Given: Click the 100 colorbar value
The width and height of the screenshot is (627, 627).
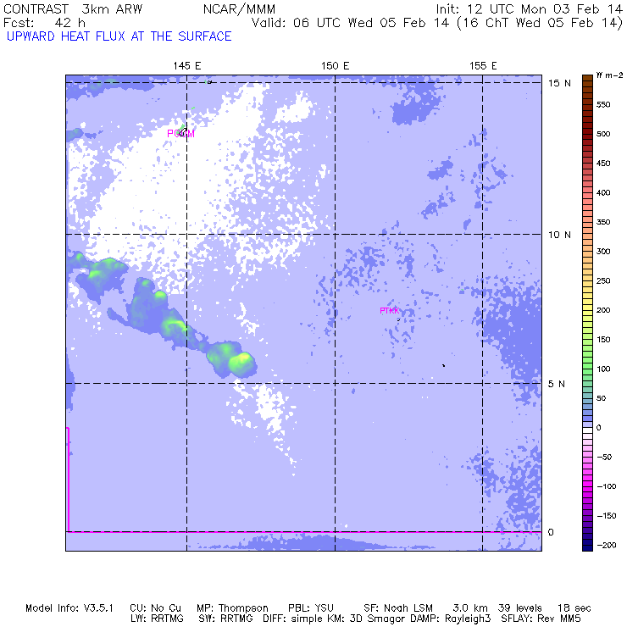Looking at the screenshot, I should point(603,369).
